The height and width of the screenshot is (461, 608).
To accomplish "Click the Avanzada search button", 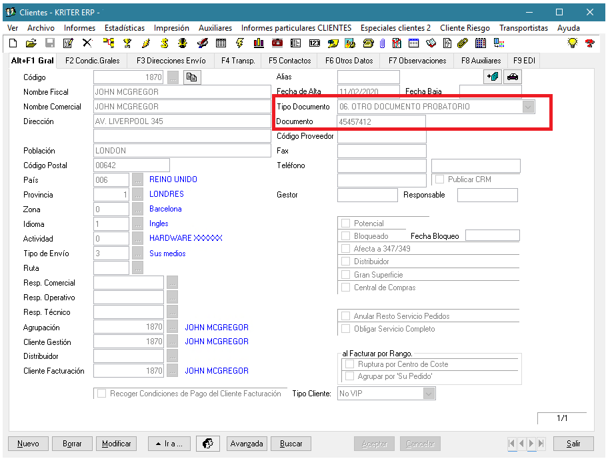I will point(247,444).
